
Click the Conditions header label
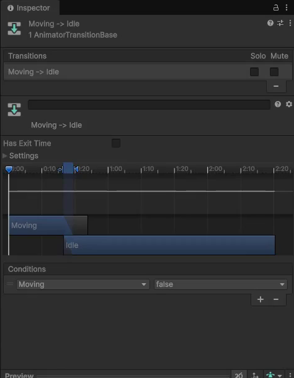coord(27,269)
